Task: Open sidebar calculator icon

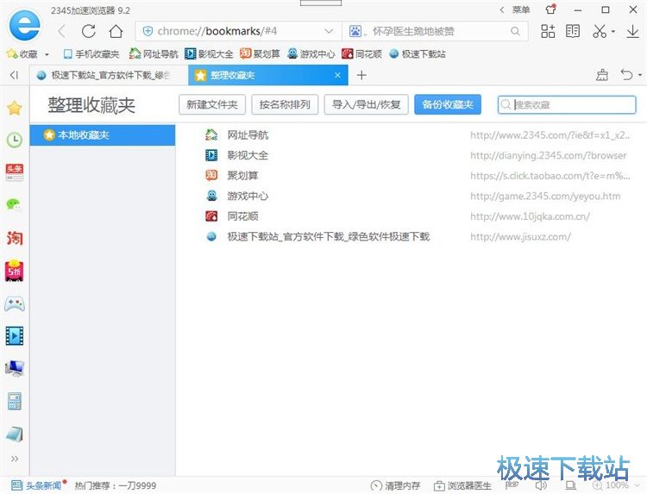Action: click(15, 401)
